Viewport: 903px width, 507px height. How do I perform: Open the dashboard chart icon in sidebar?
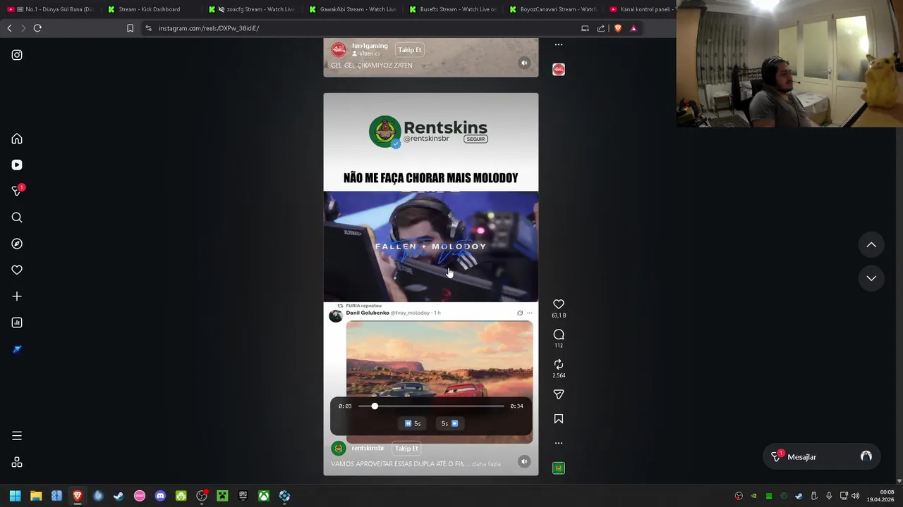click(x=17, y=323)
